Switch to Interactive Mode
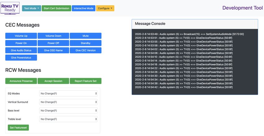Image resolution: width=264 pixels, height=136 pixels. pos(84,8)
